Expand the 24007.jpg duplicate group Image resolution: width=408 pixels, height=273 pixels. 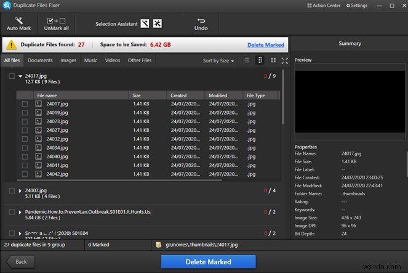[x=20, y=190]
